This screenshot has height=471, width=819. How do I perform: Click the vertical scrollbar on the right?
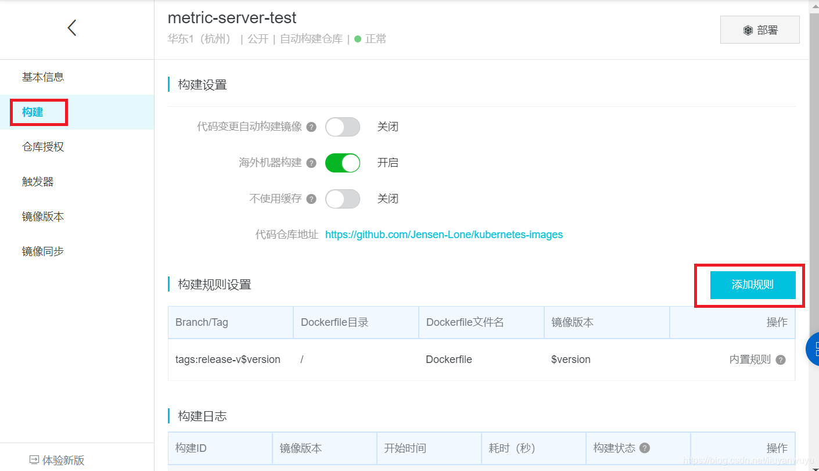pos(814,174)
